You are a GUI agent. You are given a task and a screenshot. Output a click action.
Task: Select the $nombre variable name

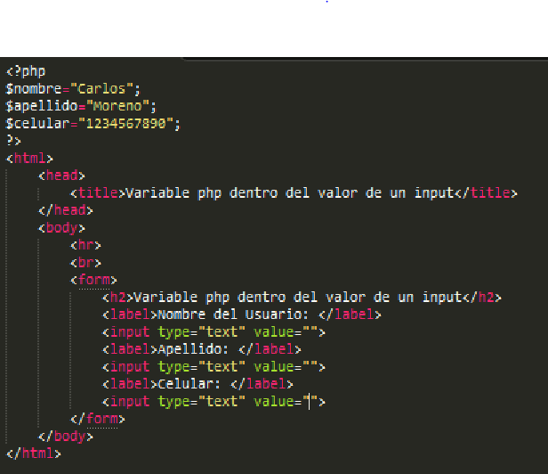click(x=34, y=89)
